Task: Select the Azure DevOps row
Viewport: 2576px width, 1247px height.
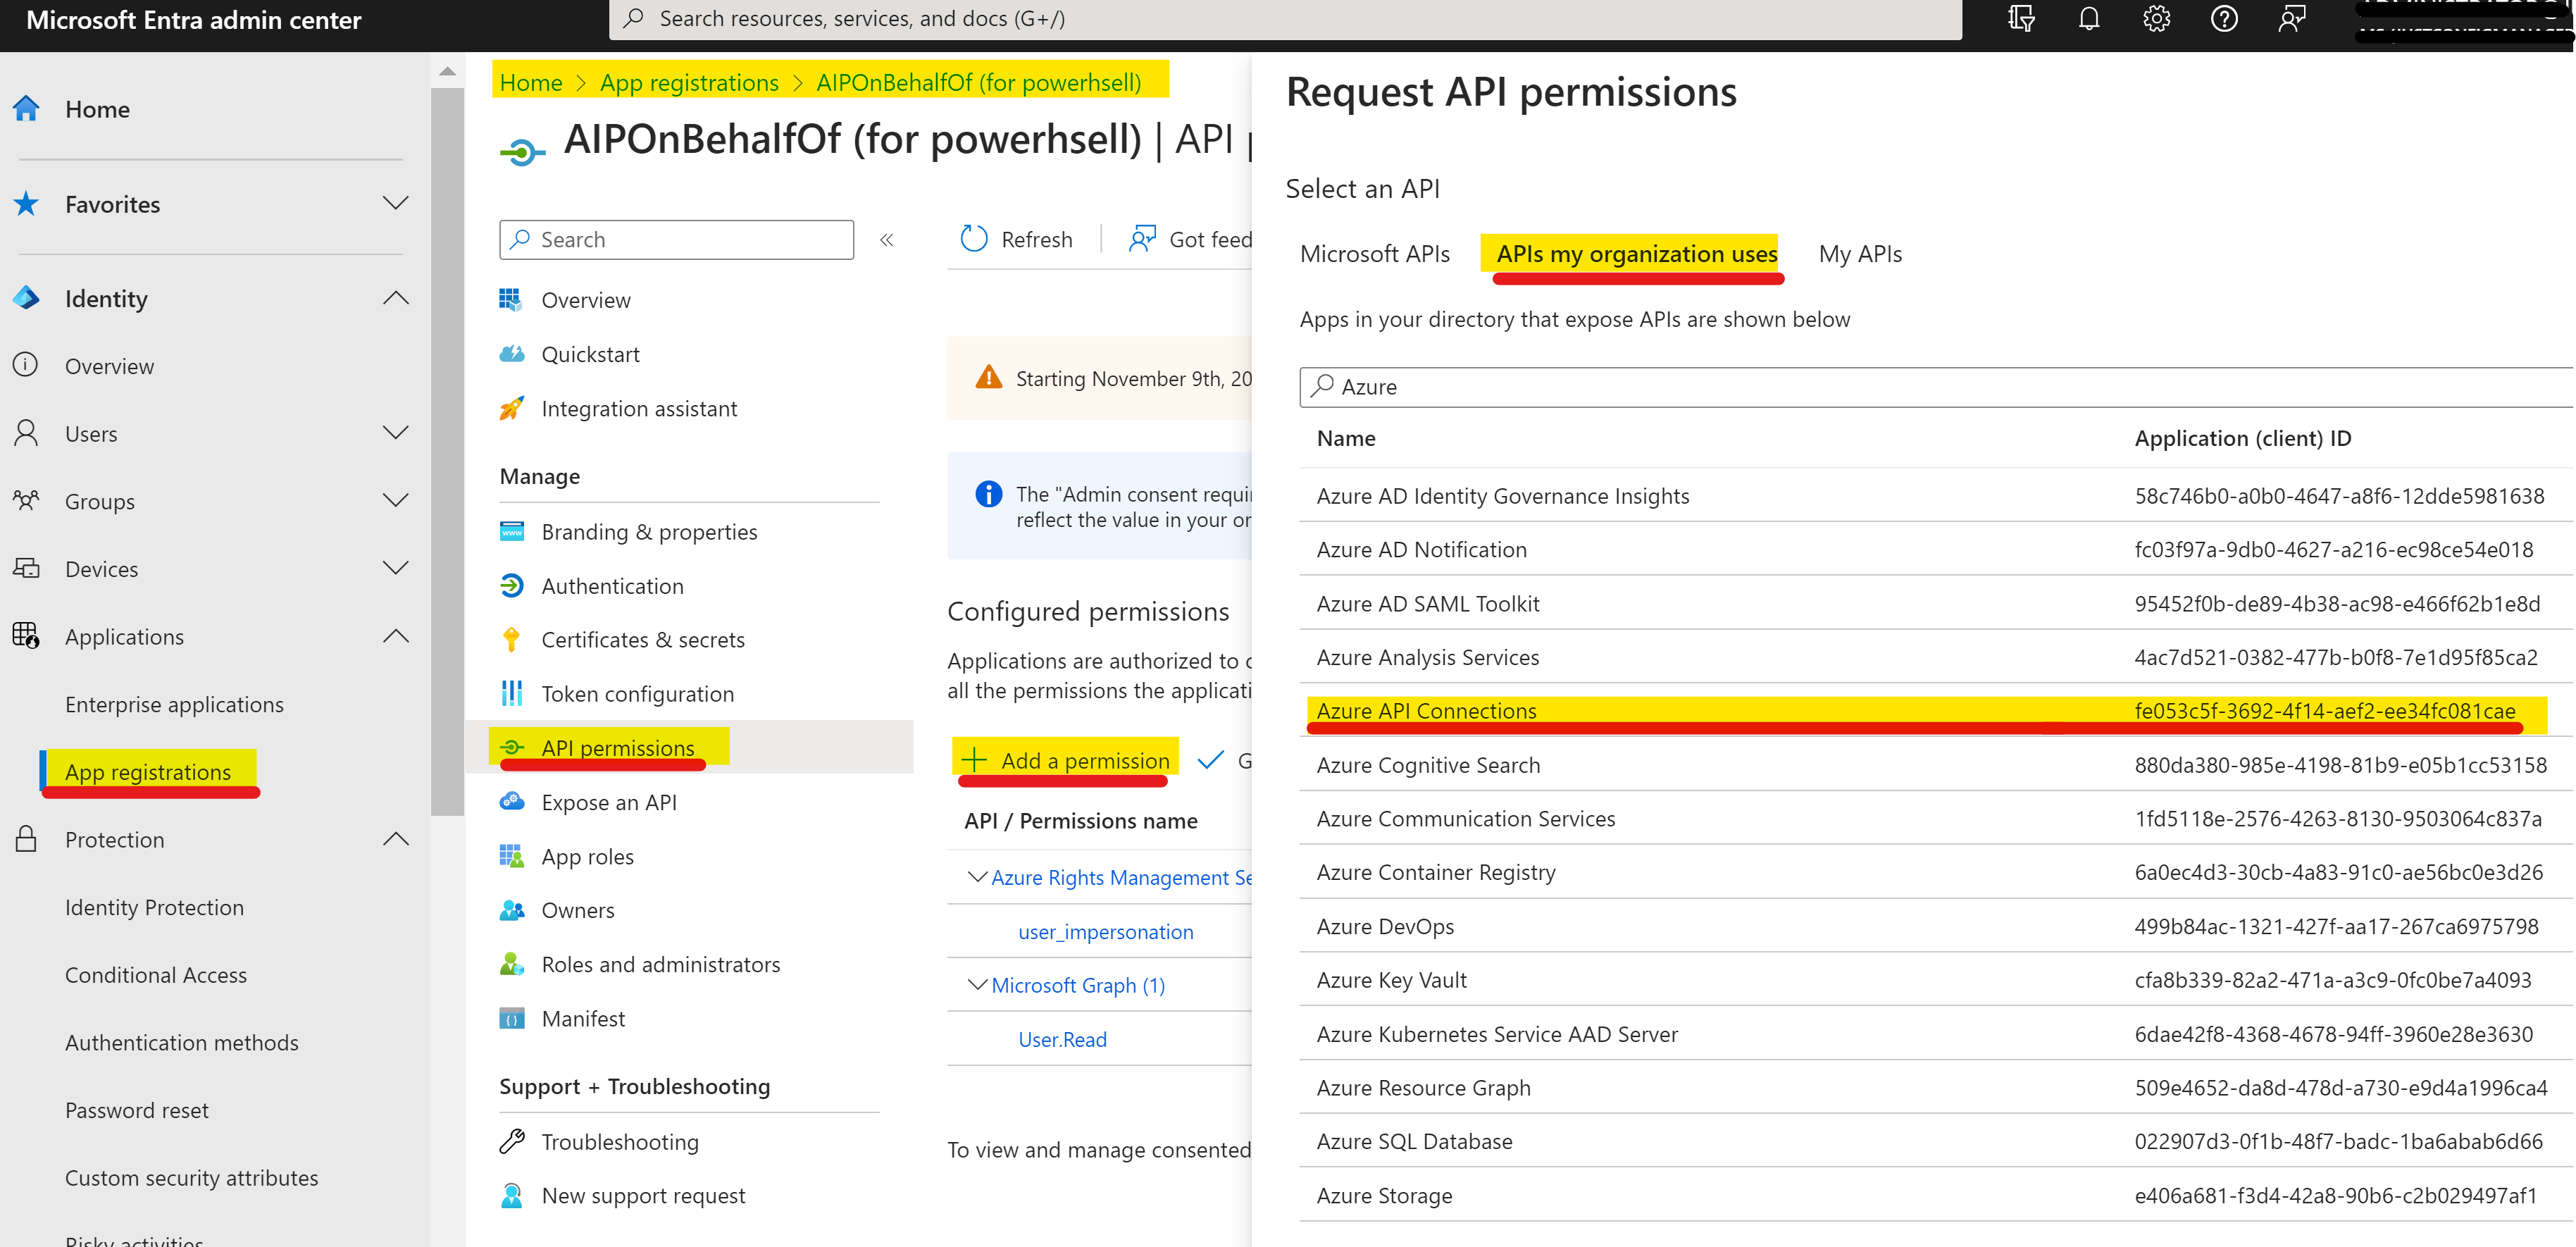Action: tap(1936, 926)
